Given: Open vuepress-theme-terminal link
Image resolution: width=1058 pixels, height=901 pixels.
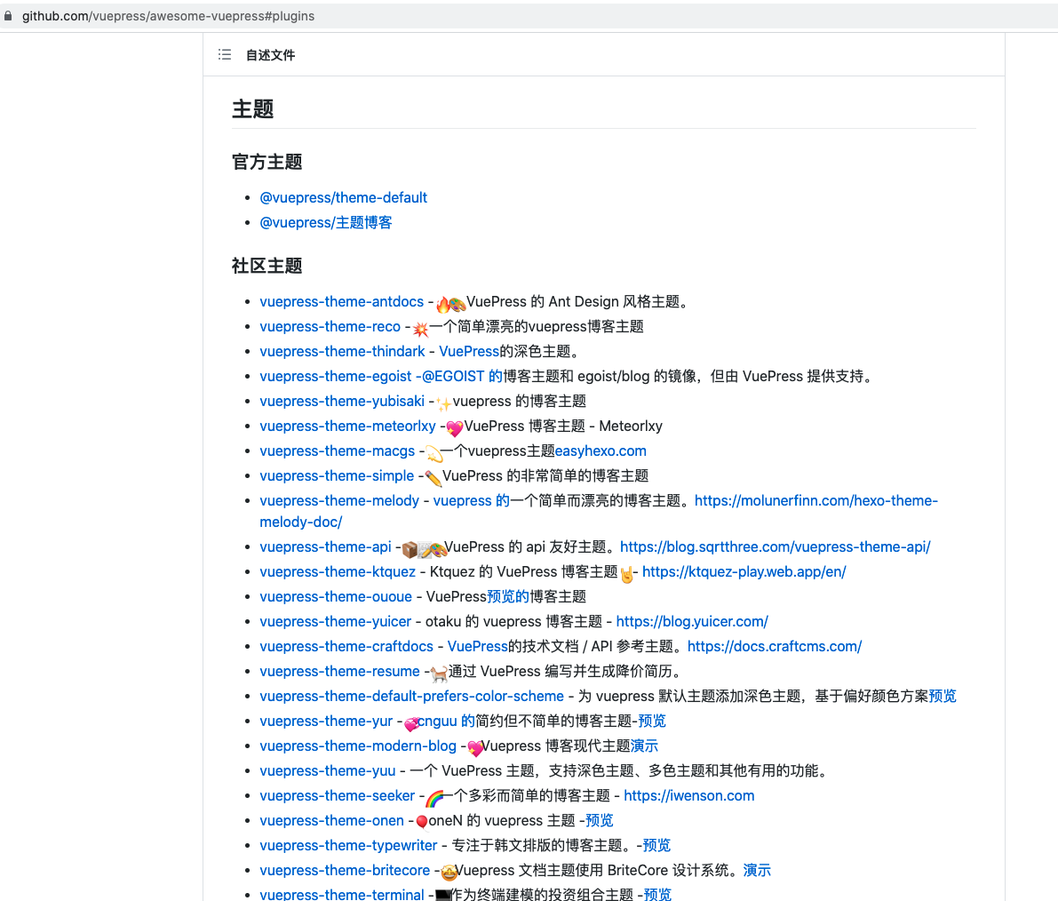Looking at the screenshot, I should click(342, 894).
